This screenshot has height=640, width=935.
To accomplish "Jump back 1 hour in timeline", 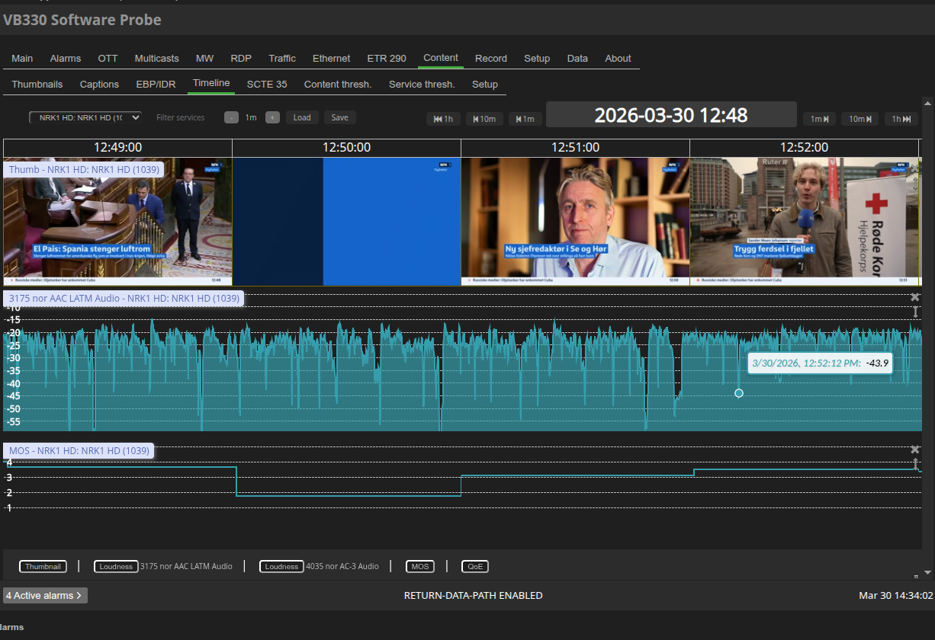I will click(443, 118).
